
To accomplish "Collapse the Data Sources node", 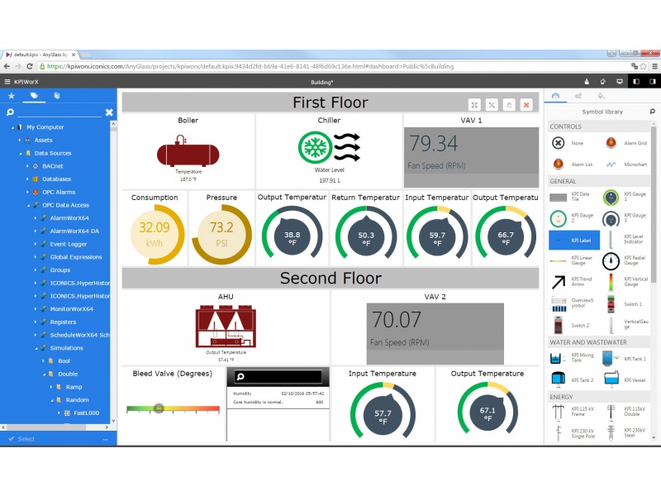I will 20,154.
